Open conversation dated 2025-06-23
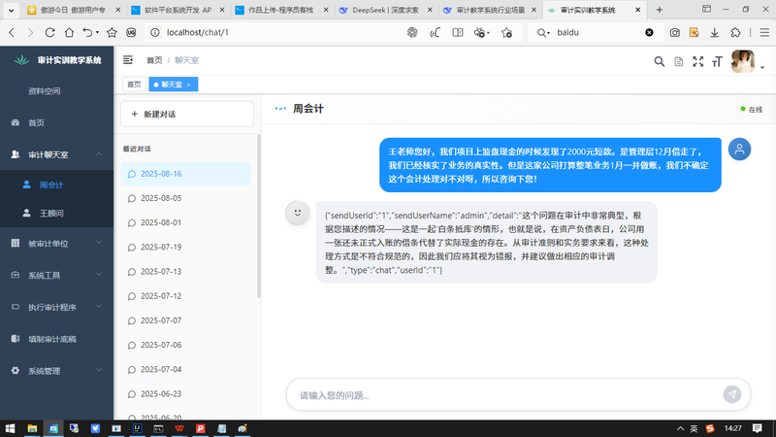 (185, 394)
